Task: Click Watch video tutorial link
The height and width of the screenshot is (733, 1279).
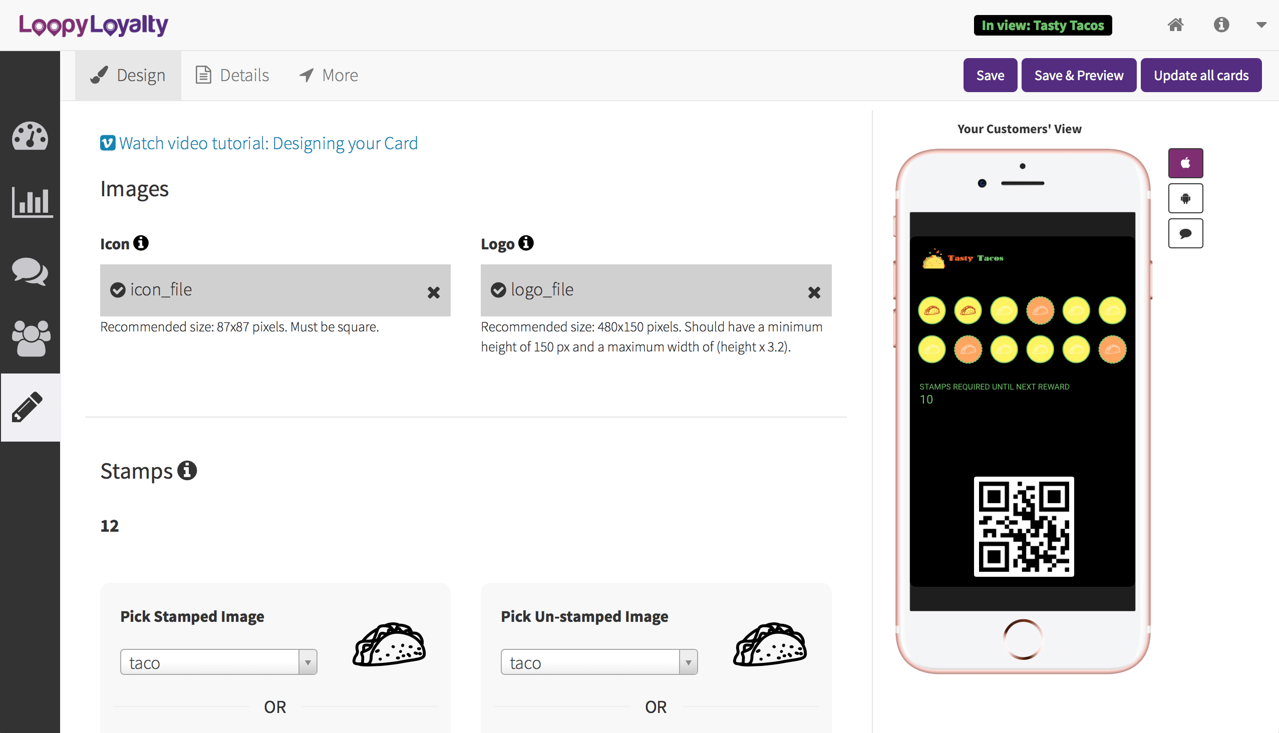Action: click(x=259, y=143)
